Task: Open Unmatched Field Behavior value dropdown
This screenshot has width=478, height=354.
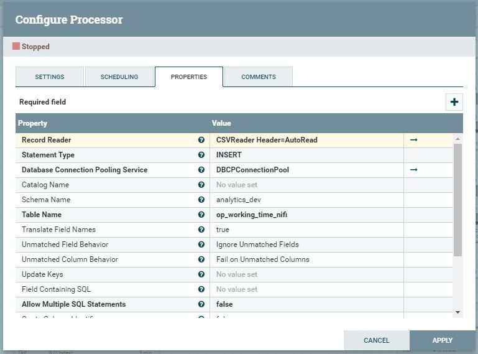Action: tap(306, 245)
